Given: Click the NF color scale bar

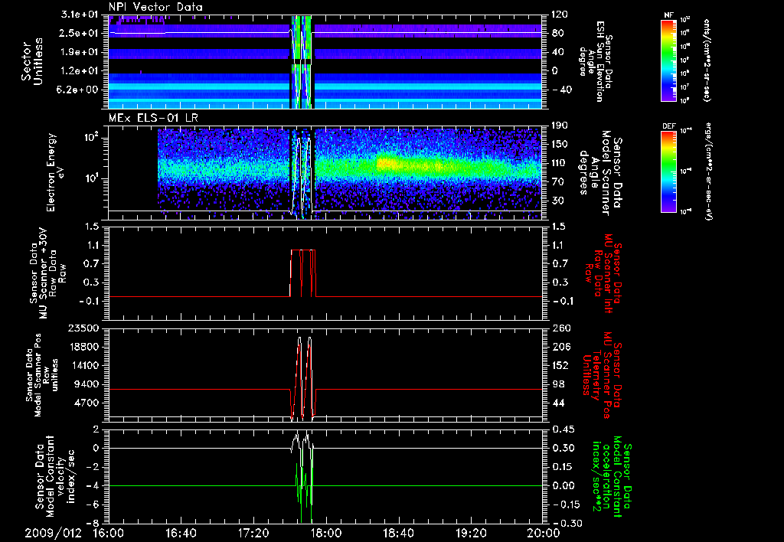Looking at the screenshot, I should pos(669,60).
